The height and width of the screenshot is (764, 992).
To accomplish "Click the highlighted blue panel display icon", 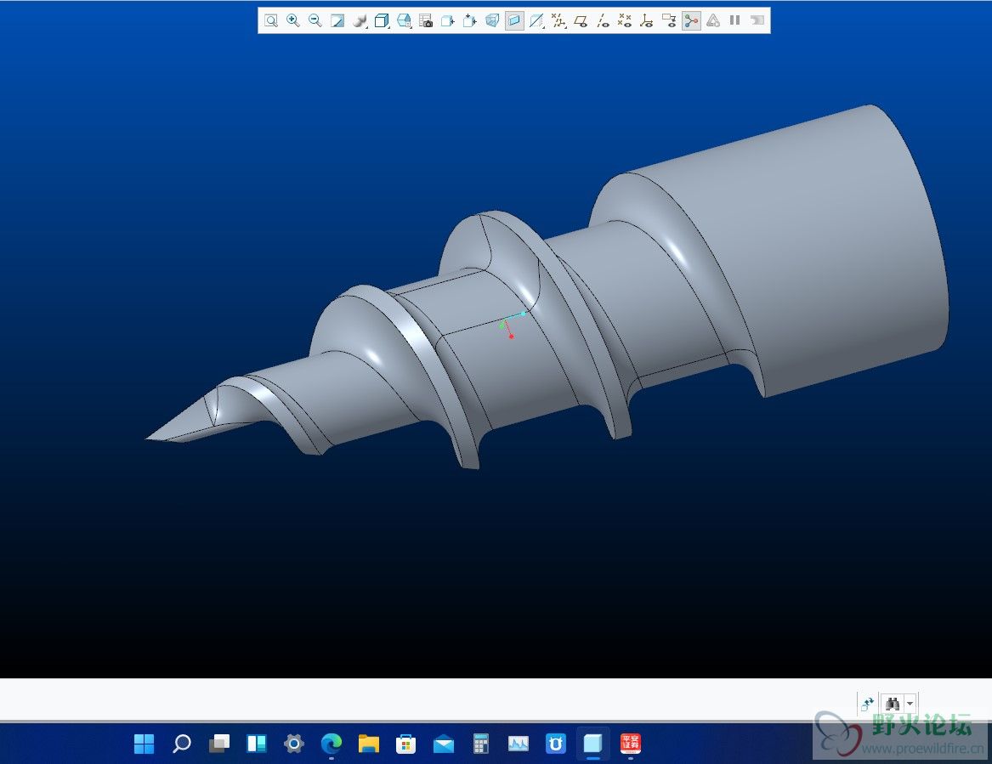I will [x=514, y=21].
